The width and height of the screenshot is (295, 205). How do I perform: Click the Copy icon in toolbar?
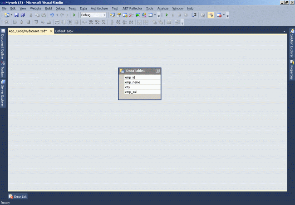coord(37,15)
